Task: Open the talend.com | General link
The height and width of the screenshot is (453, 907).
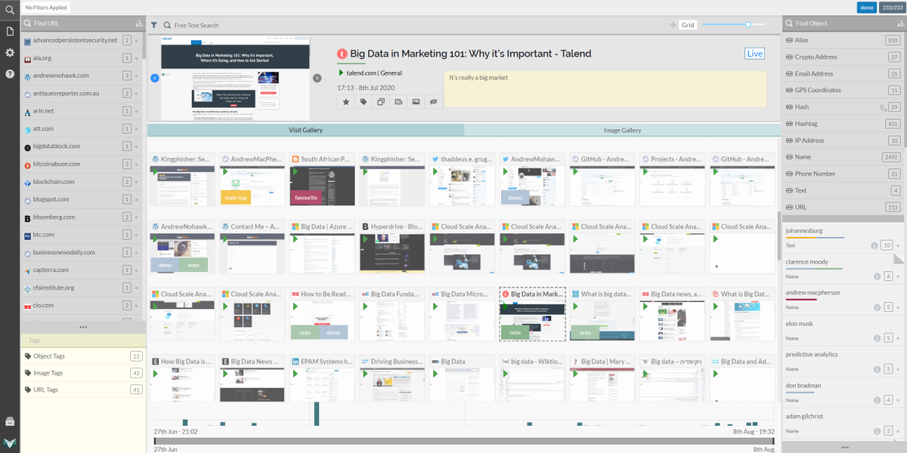Action: coord(374,73)
